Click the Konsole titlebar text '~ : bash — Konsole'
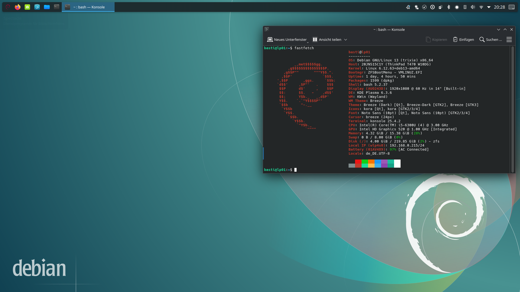Viewport: 520px width, 292px height. click(x=389, y=29)
